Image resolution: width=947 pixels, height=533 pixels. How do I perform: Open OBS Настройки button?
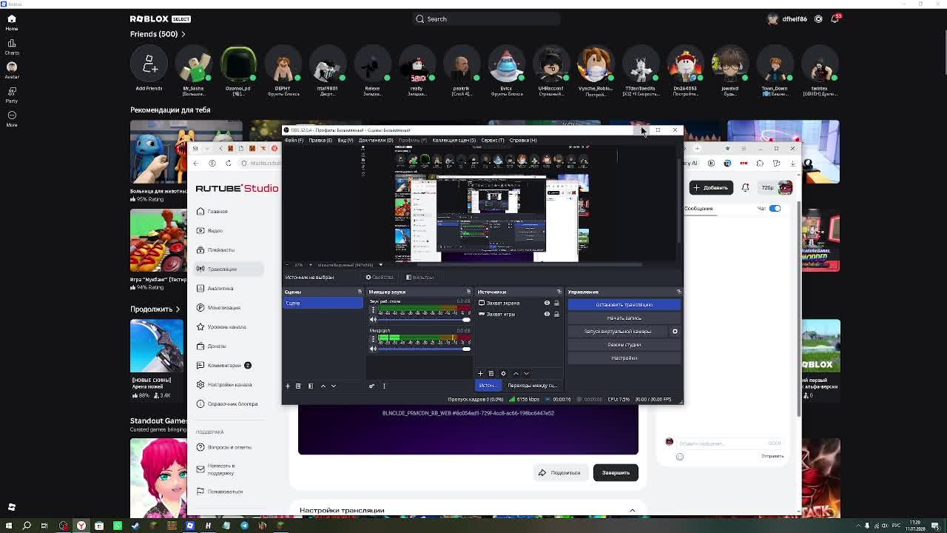(624, 358)
